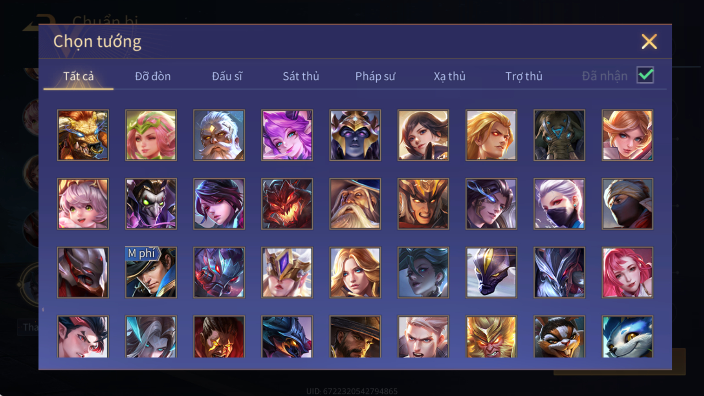This screenshot has height=396, width=704.
Task: Pick the golden monkey king hero
Action: 491,337
